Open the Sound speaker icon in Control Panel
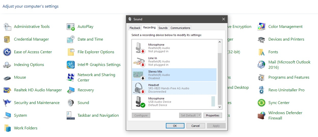The height and width of the screenshot is (137, 318). 71,103
